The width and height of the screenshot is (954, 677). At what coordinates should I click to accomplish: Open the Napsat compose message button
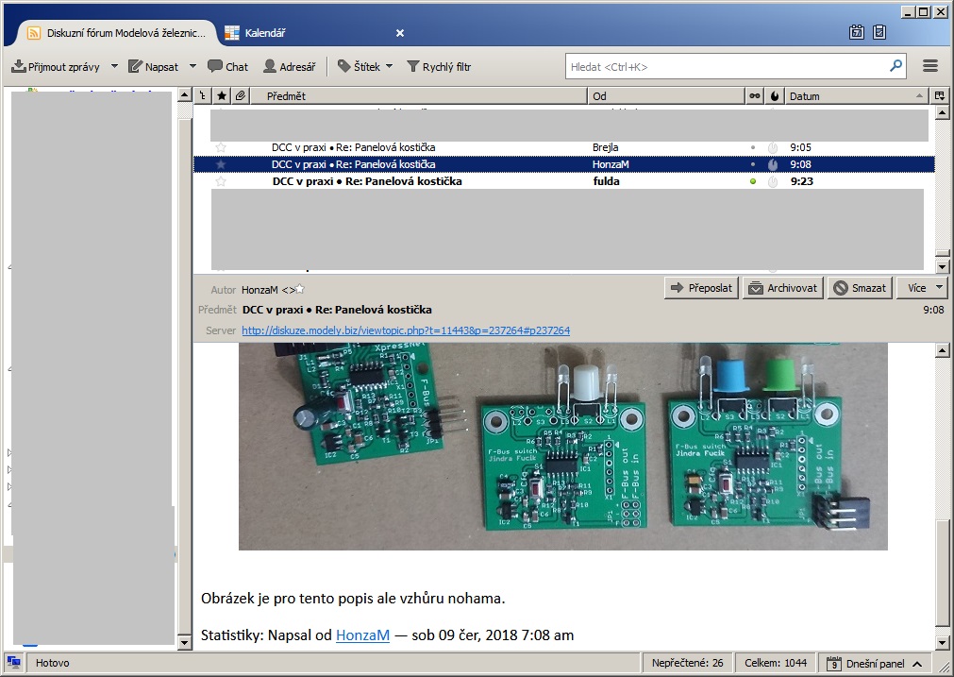point(154,67)
